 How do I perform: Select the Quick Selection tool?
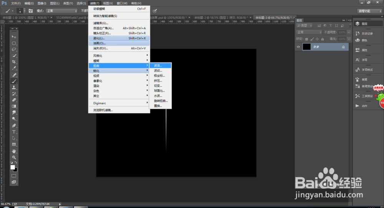(14, 56)
